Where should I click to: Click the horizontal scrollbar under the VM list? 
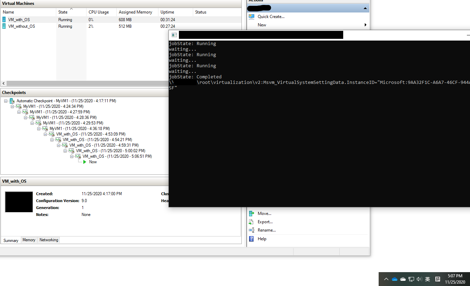click(122, 83)
